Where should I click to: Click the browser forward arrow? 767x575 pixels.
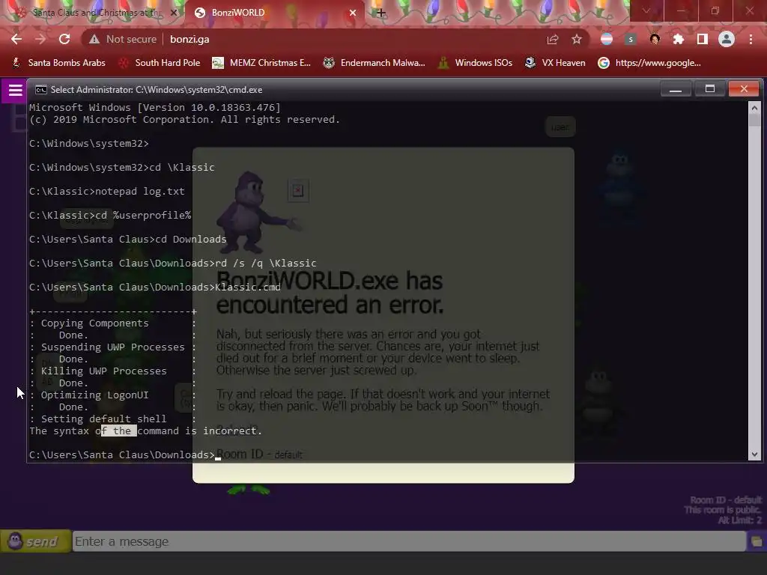pos(40,39)
